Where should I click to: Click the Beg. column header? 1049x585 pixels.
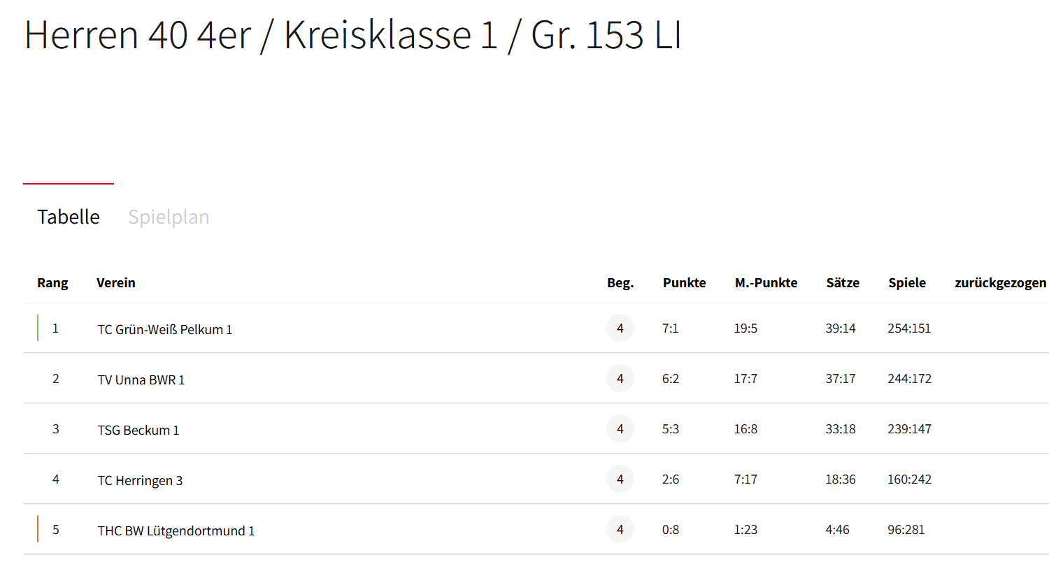(x=620, y=282)
